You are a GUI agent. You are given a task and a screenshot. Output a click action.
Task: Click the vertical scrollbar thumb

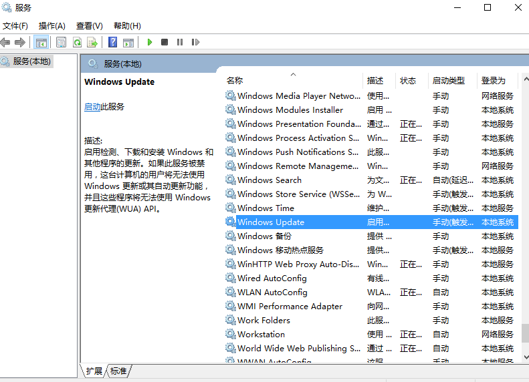[x=526, y=333]
